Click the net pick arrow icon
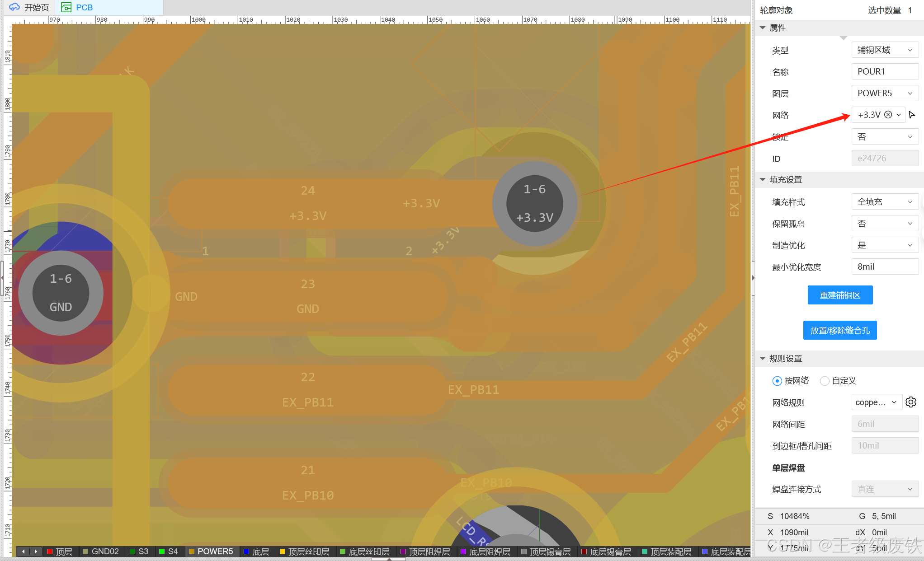Image resolution: width=924 pixels, height=561 pixels. pos(912,115)
